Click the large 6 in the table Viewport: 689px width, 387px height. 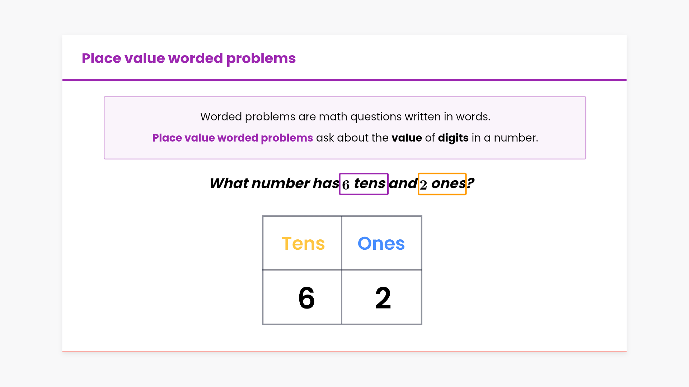click(306, 298)
